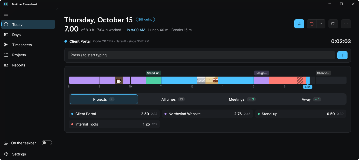The width and height of the screenshot is (359, 160).
Task: Open the Projects page in sidebar
Action: point(28,55)
